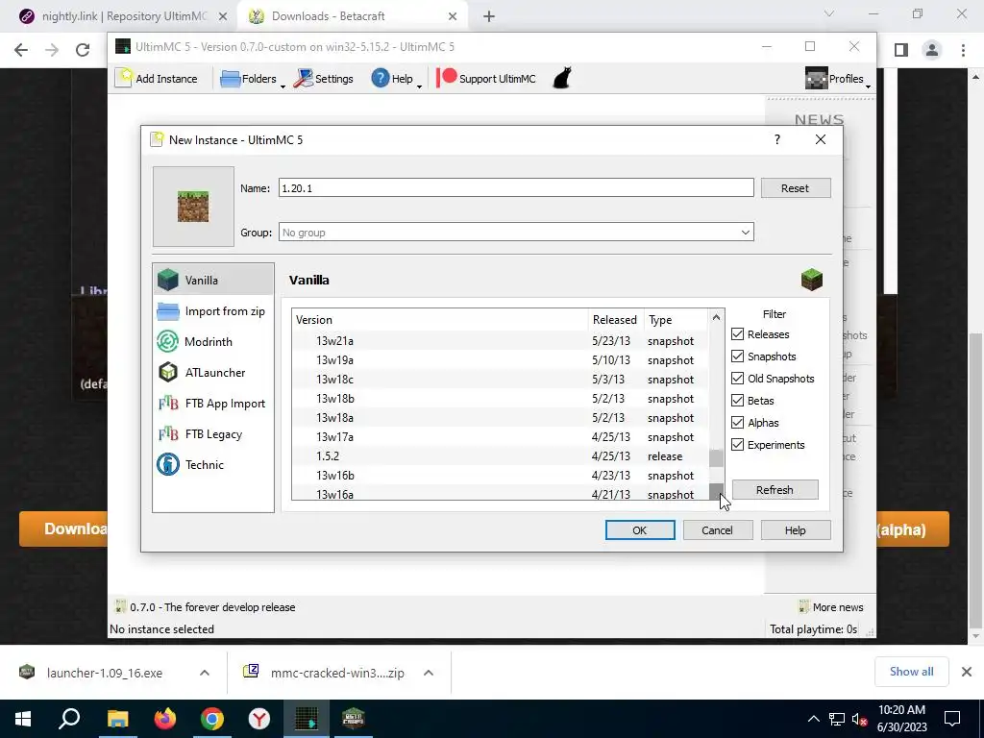Click the 0.7.0 forever develop release news
The width and height of the screenshot is (984, 738).
coord(206,607)
